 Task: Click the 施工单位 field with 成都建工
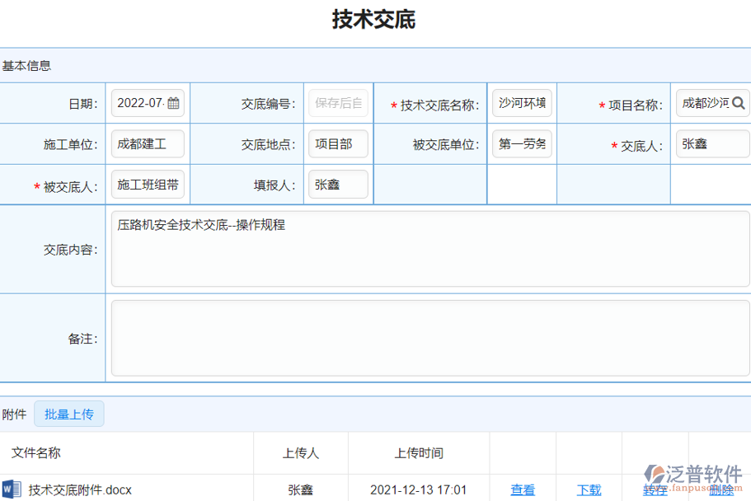point(147,143)
